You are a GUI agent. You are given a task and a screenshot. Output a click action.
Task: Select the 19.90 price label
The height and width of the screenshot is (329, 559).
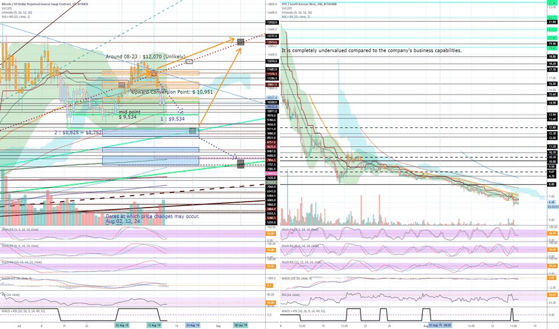click(552, 44)
